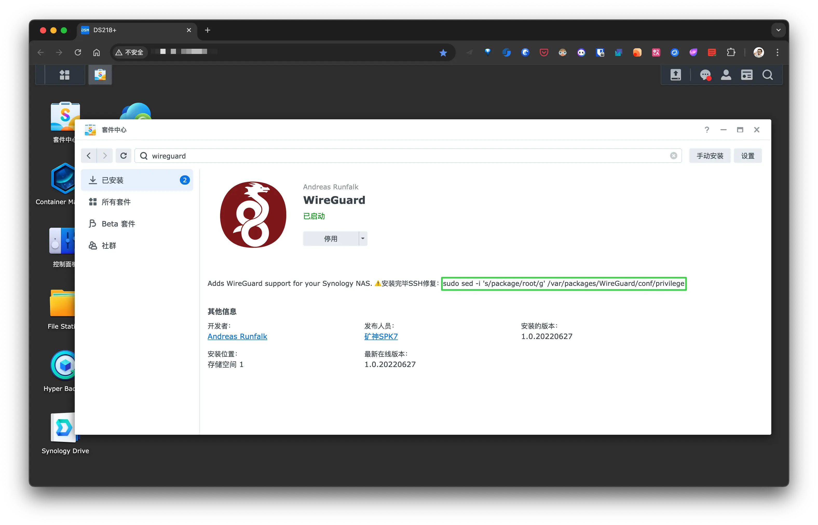Clear the wireguard search field
Viewport: 818px width, 525px height.
point(673,156)
